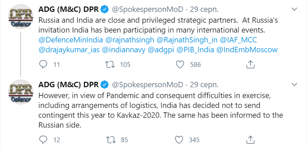Viewport: 307px width, 149px height.
Task: Share the second tweet via share icon
Action: coord(250,139)
